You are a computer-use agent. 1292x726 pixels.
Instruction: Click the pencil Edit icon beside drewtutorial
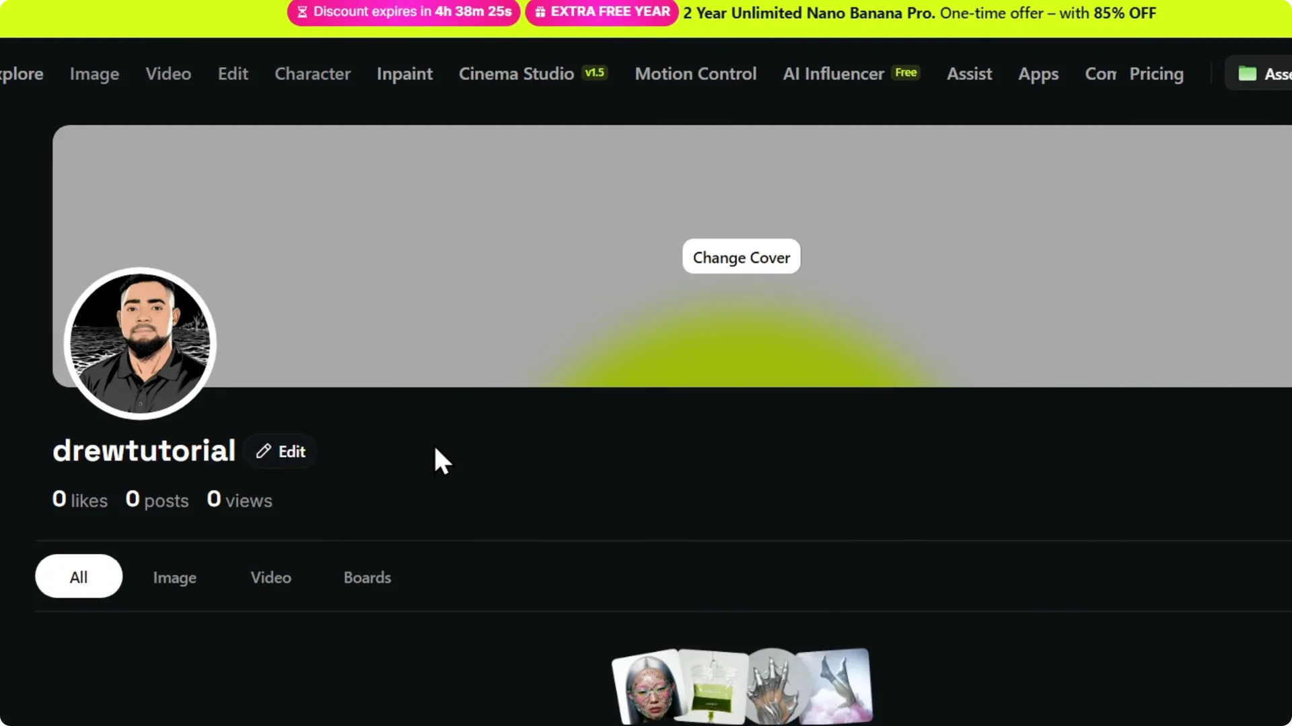(264, 451)
